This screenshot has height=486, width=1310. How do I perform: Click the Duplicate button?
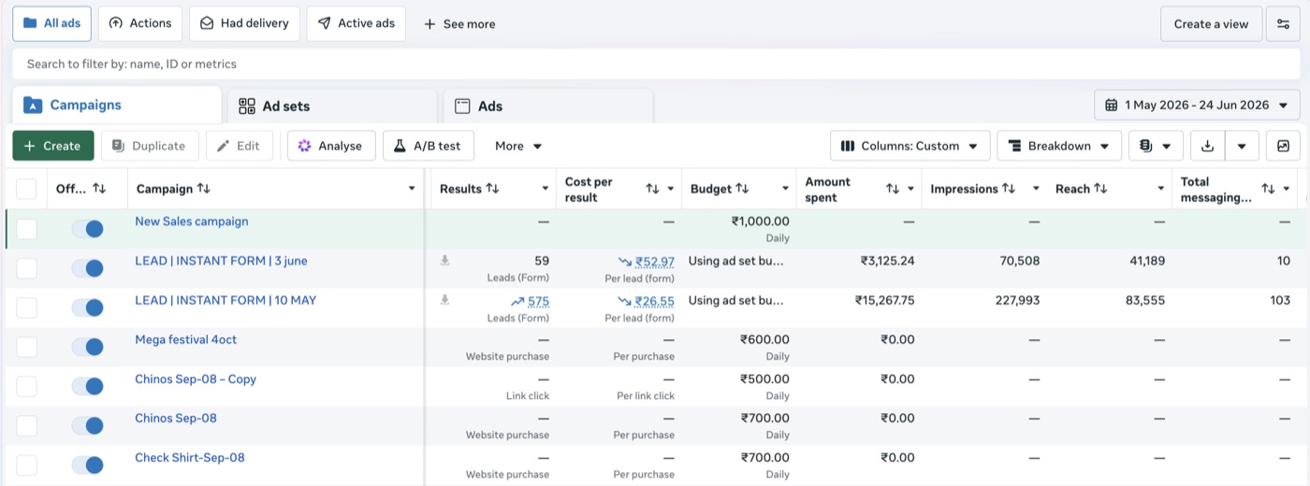148,146
